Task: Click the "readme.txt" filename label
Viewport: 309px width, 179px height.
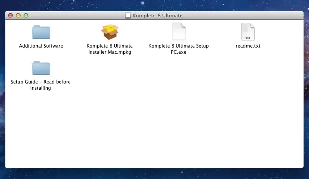Action: (248, 46)
